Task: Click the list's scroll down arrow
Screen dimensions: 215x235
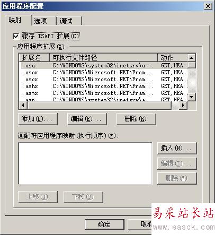Action: (191, 97)
